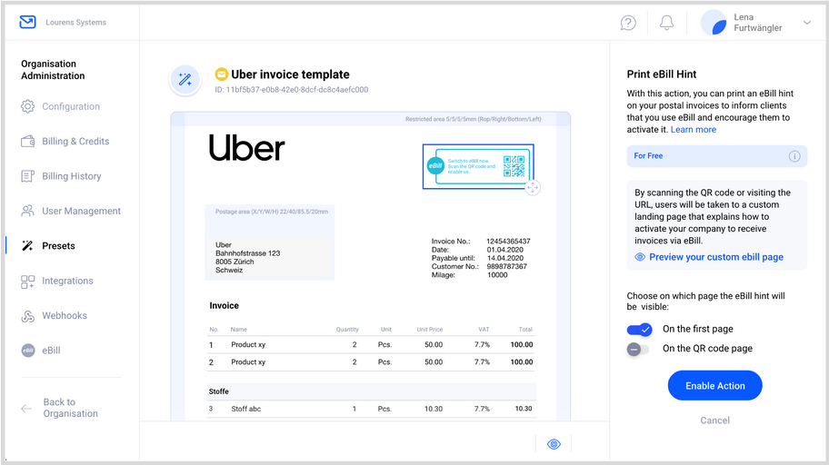This screenshot has height=465, width=829.
Task: Toggle On the first page switch
Action: pyautogui.click(x=640, y=330)
